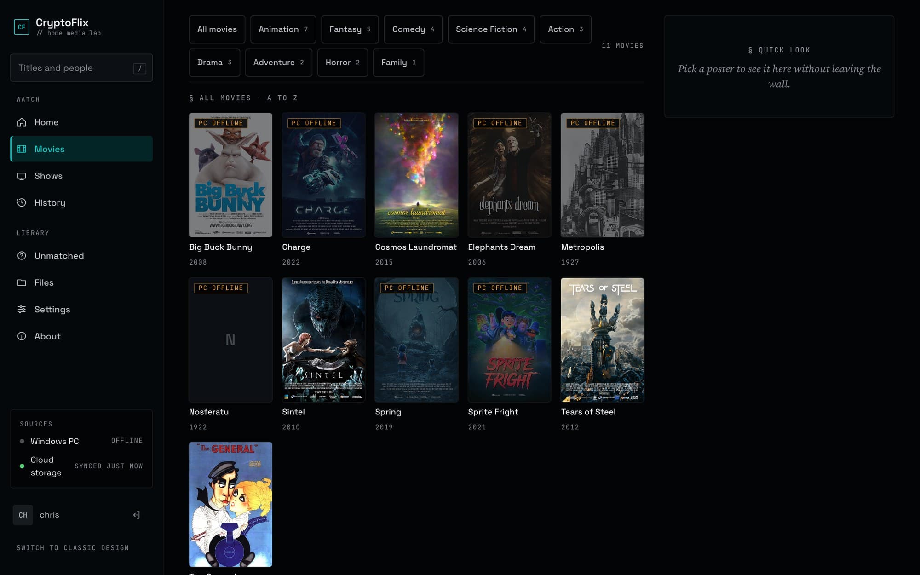
Task: Click the slash shortcut badge in search
Action: click(x=140, y=68)
